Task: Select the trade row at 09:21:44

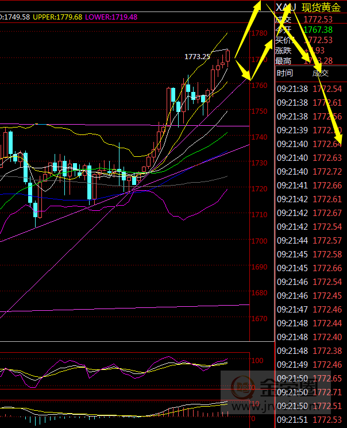Action: pyautogui.click(x=310, y=241)
